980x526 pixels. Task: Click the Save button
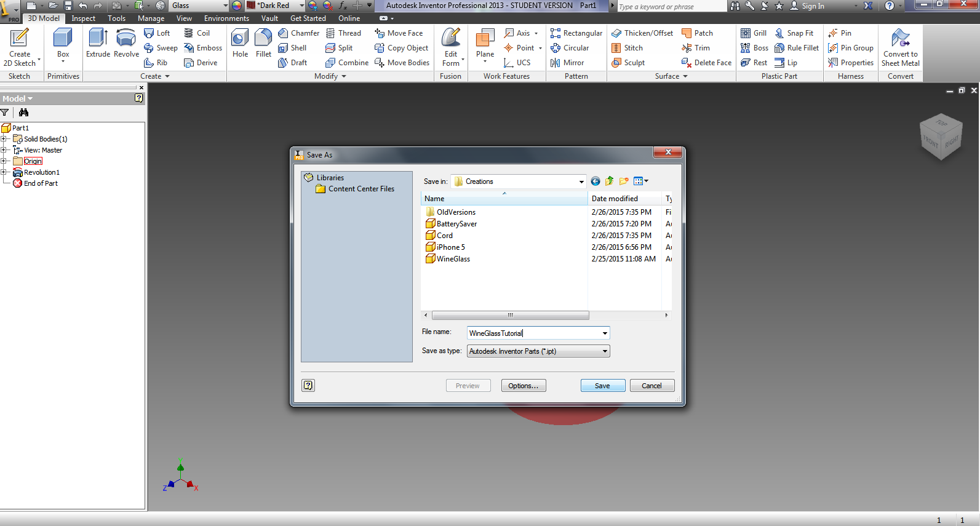click(603, 386)
